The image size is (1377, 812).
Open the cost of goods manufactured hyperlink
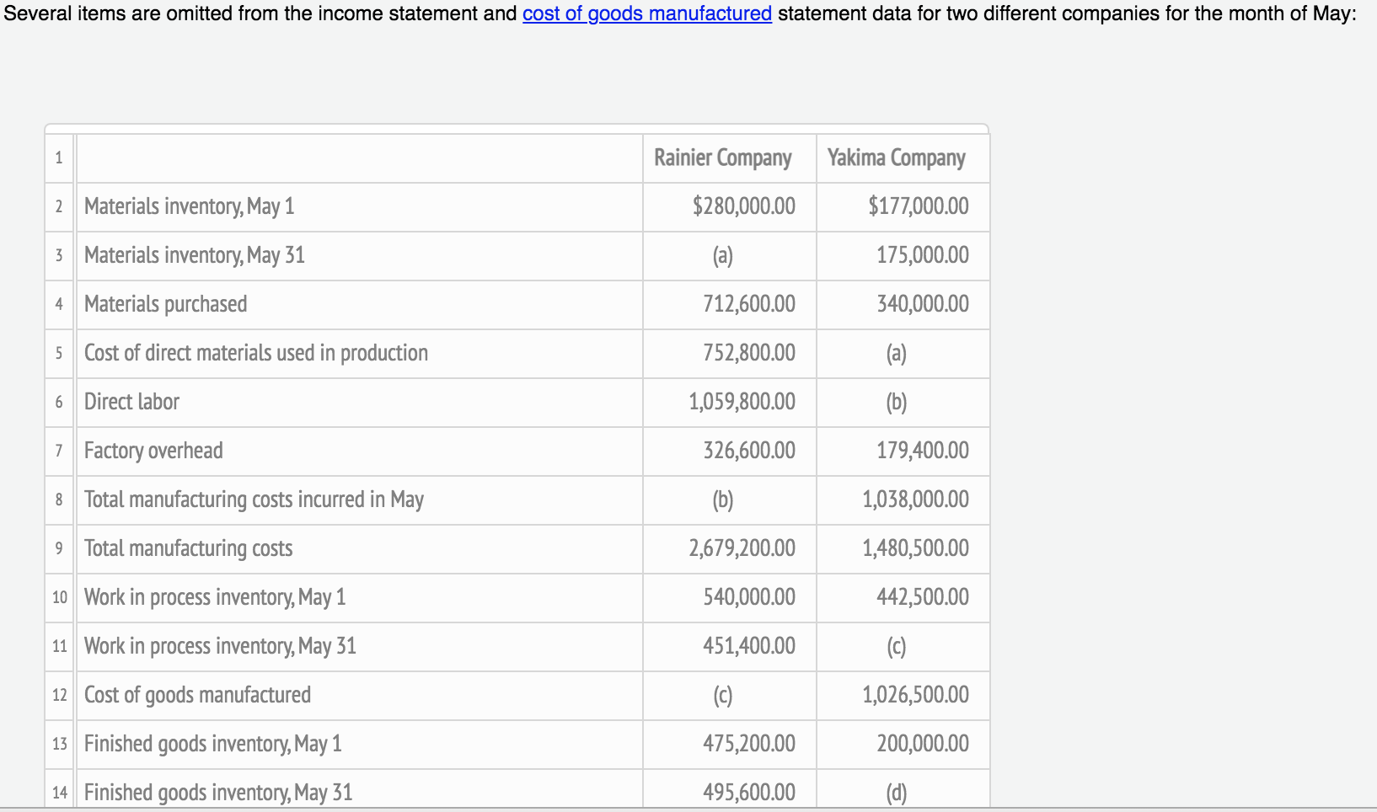[646, 13]
